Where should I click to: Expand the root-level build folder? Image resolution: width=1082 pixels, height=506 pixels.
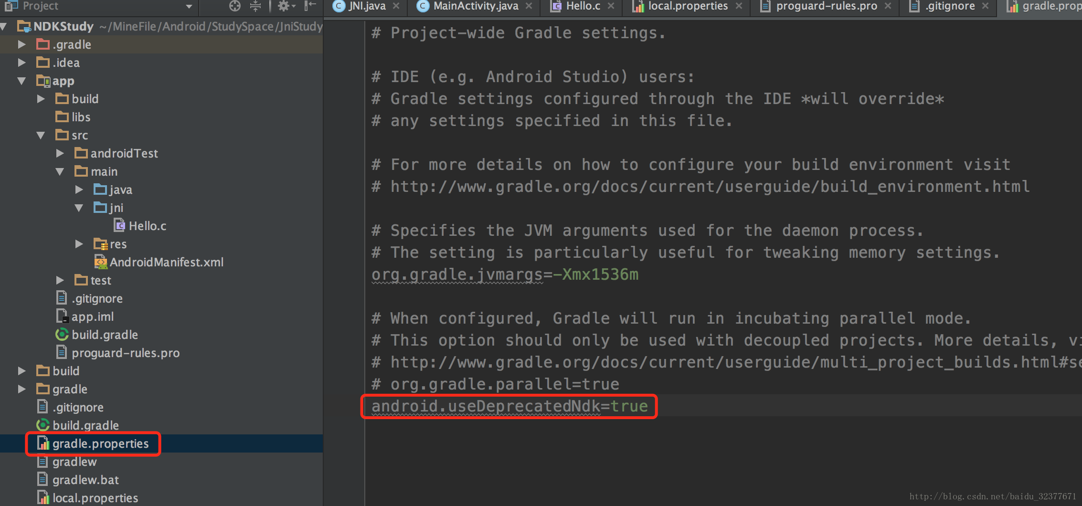[21, 371]
